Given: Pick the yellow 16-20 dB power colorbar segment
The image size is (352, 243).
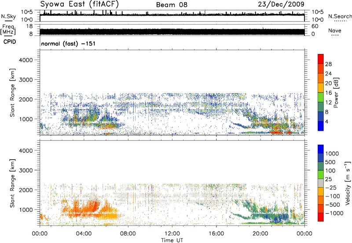Looking at the screenshot, I should pyautogui.click(x=321, y=88).
